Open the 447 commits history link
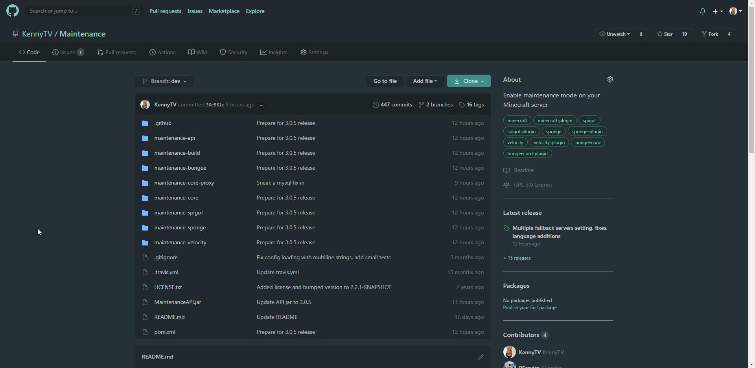755x368 pixels. click(x=392, y=104)
